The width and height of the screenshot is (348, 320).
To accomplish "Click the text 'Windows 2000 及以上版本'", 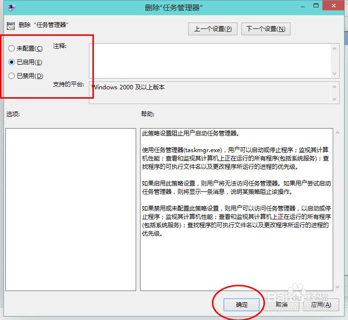I will (x=128, y=87).
